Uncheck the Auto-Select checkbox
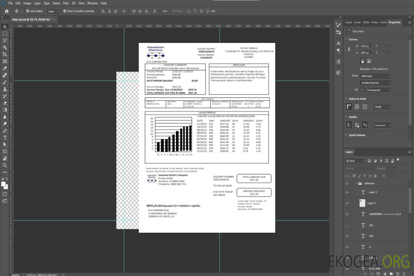 tap(28, 11)
